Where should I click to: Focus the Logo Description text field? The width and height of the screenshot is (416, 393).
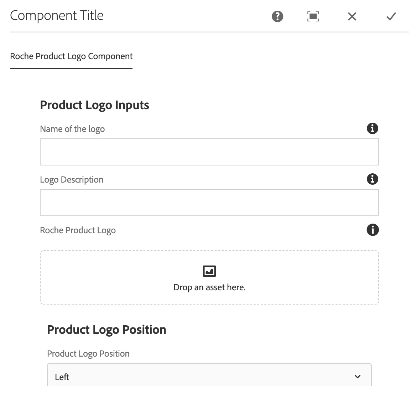click(x=209, y=203)
